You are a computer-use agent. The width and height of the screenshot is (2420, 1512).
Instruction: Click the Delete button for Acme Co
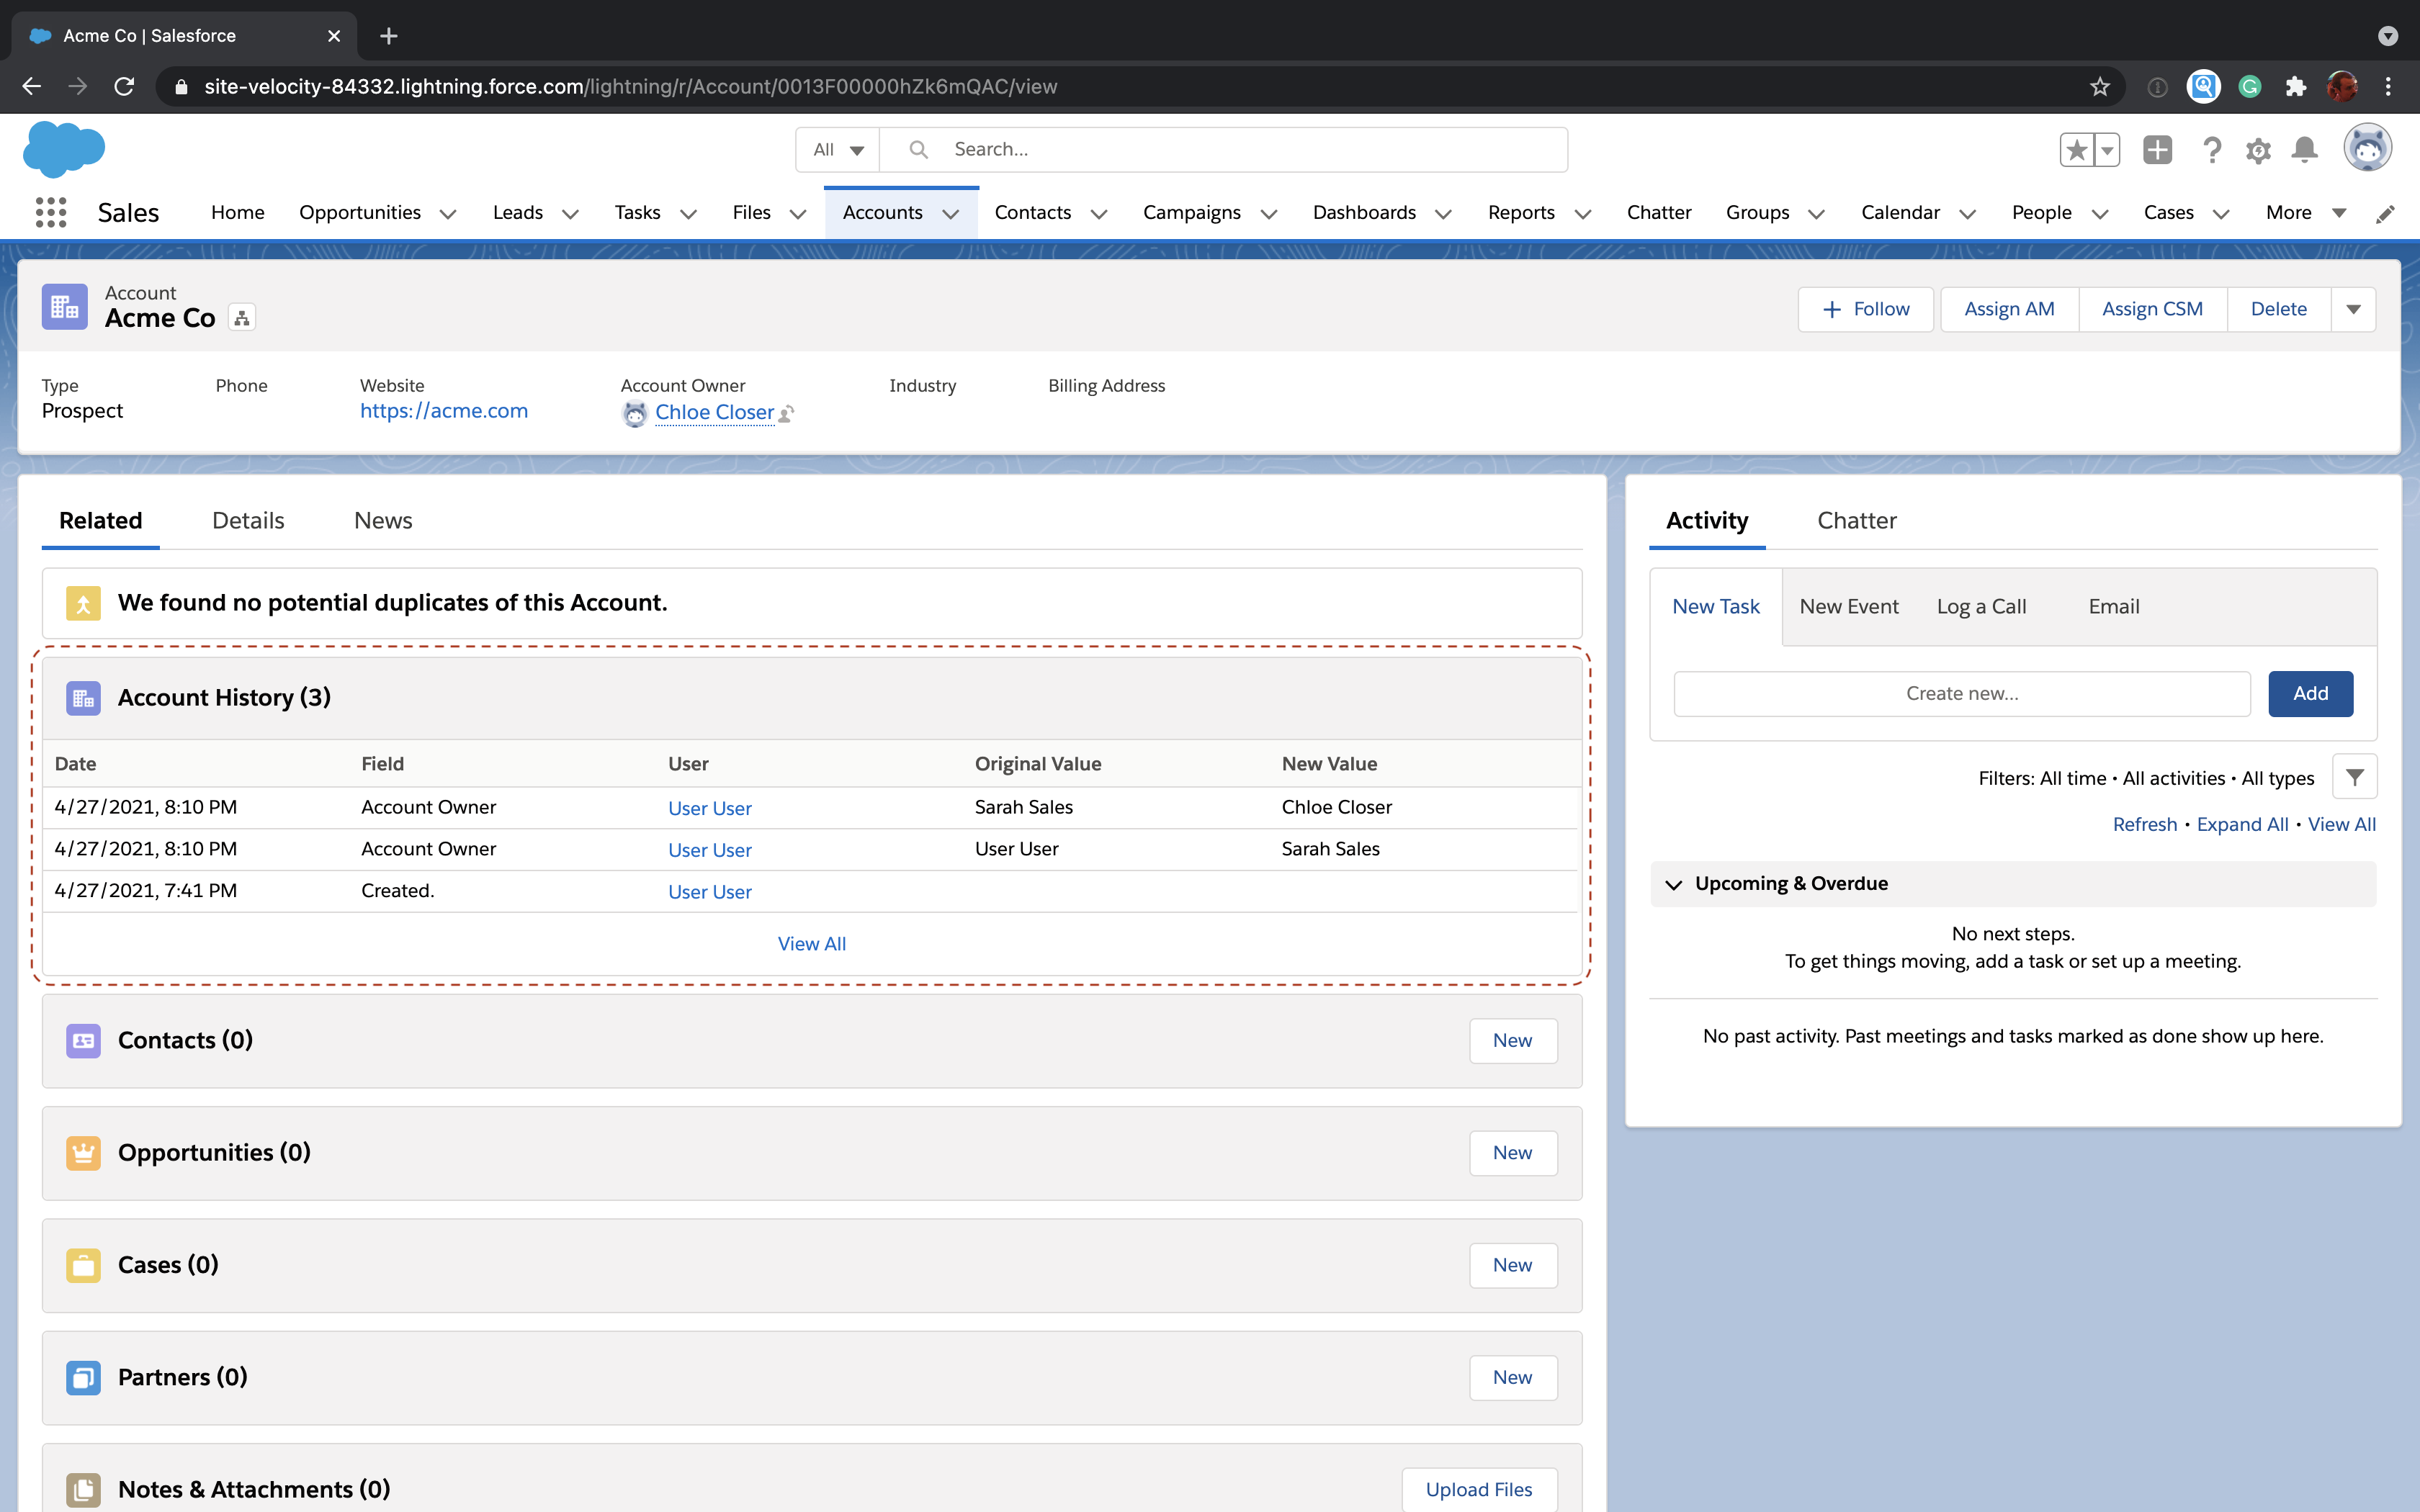(2279, 308)
